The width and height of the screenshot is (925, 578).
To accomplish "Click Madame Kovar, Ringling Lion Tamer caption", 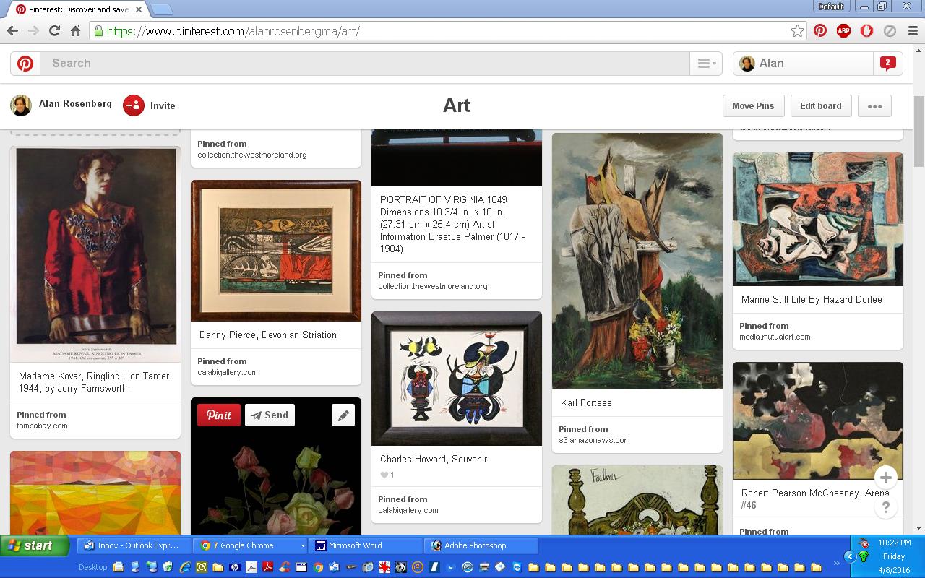I will pyautogui.click(x=95, y=382).
